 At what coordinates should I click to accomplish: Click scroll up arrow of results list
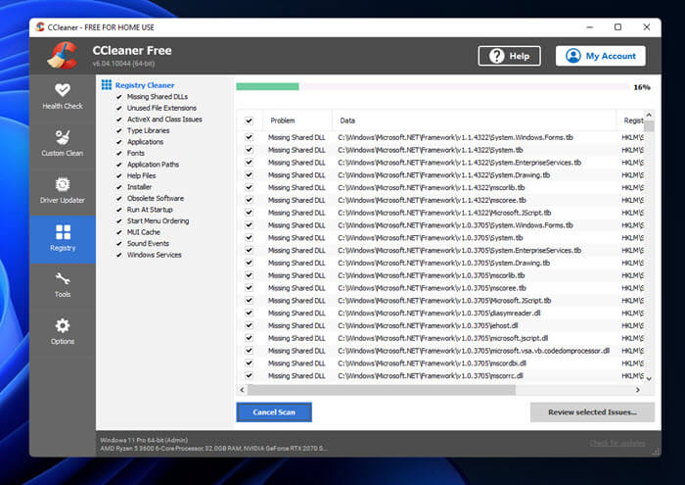point(649,115)
